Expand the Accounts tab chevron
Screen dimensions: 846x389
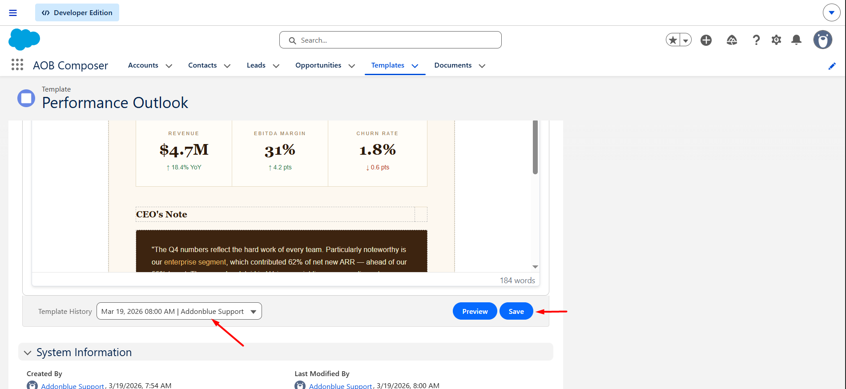tap(169, 66)
